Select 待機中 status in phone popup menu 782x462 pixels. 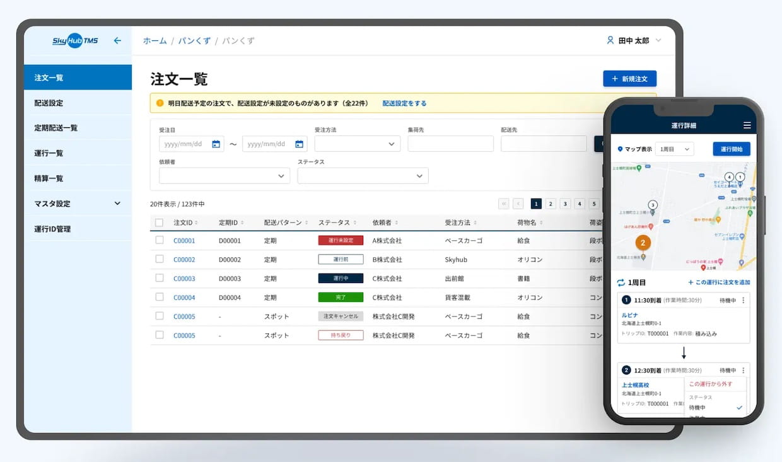[x=715, y=408]
